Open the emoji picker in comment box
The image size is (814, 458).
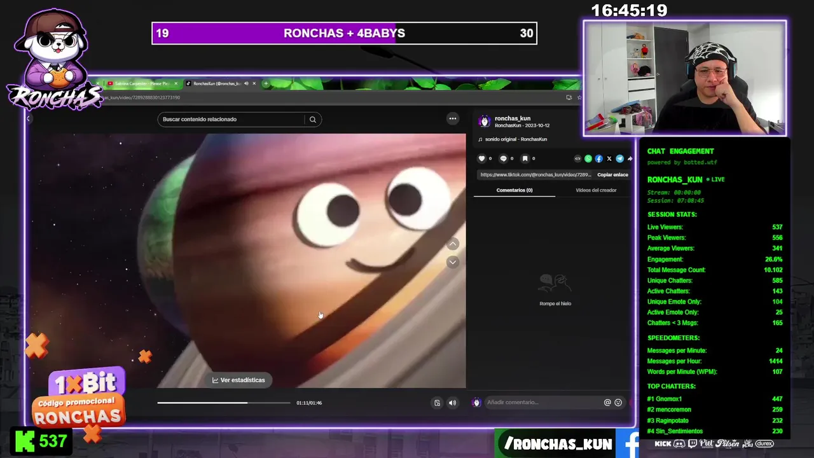pos(618,403)
